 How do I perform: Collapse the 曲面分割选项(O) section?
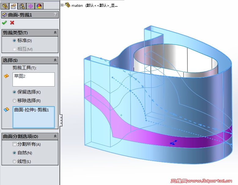coord(55,136)
